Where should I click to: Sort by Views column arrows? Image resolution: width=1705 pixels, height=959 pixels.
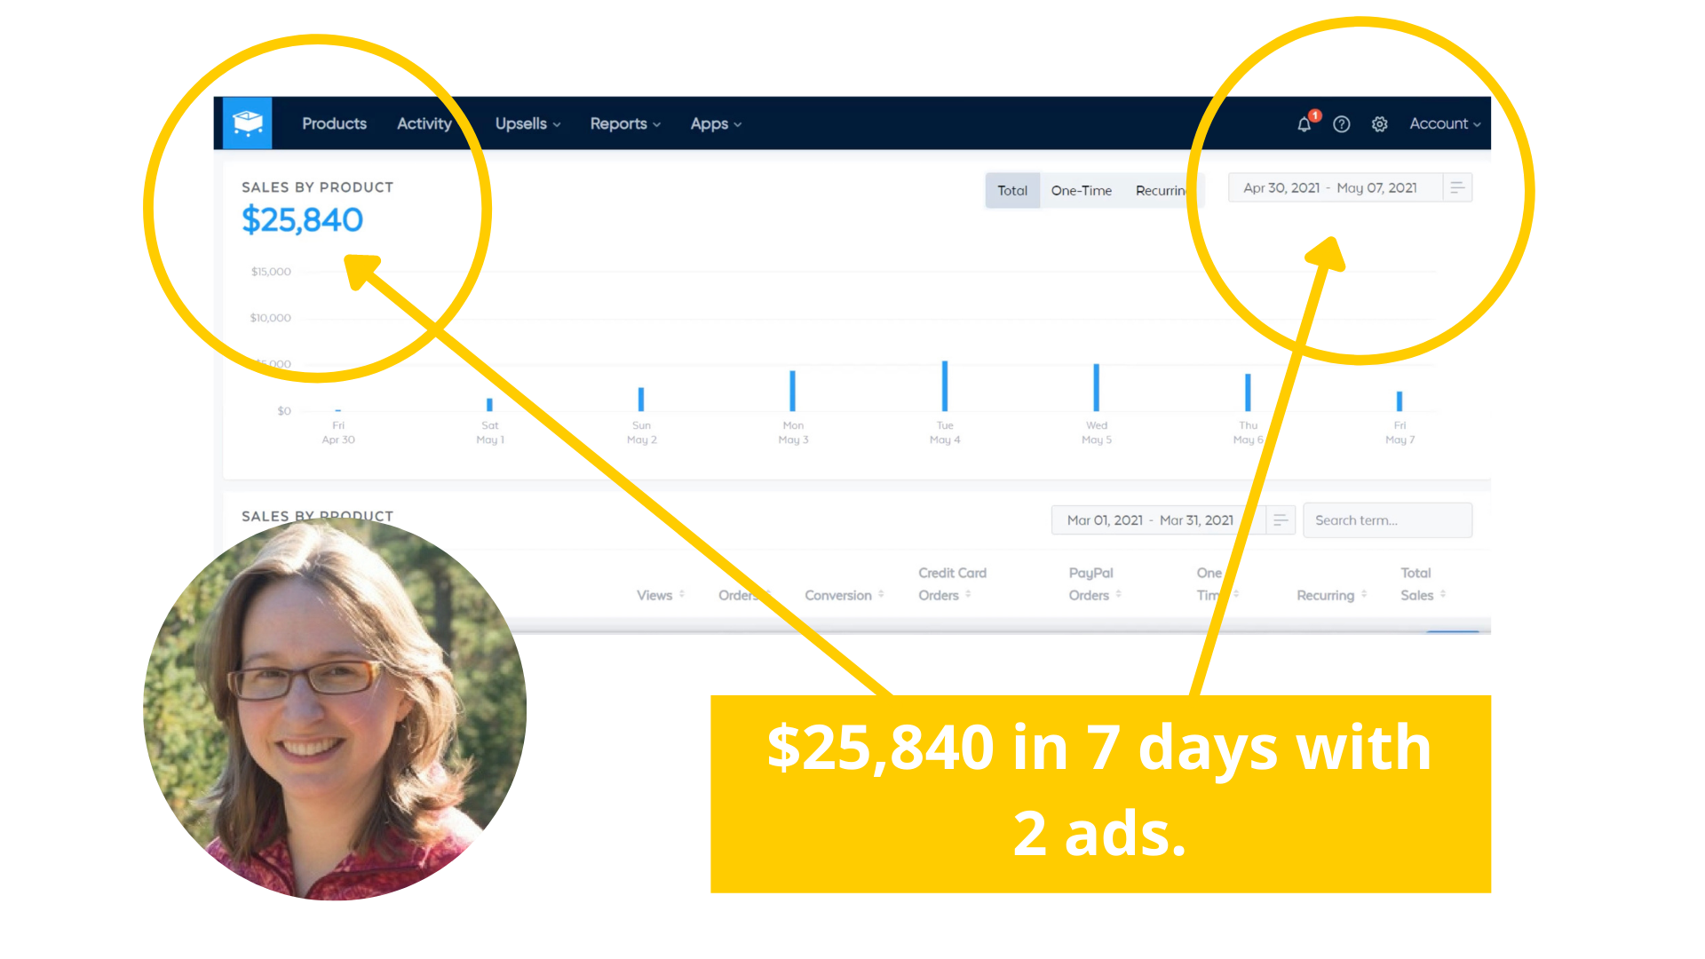coord(682,595)
